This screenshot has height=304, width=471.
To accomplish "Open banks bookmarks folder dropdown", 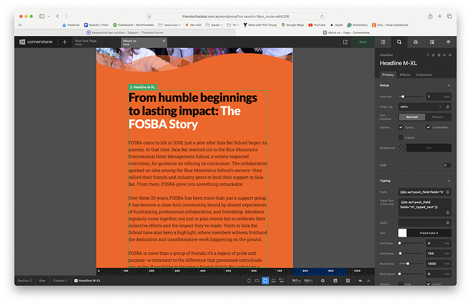I will coord(214,25).
